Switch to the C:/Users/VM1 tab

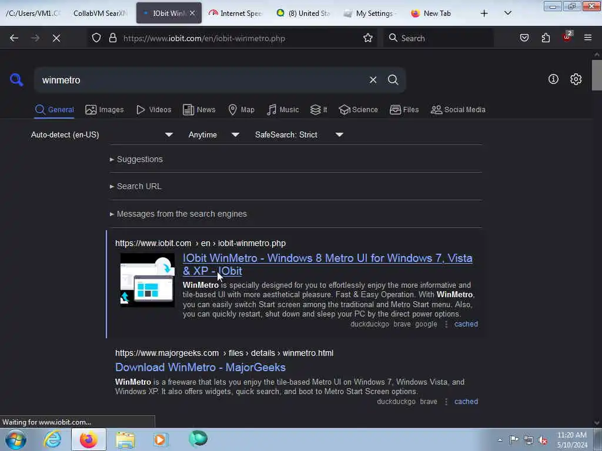[33, 14]
